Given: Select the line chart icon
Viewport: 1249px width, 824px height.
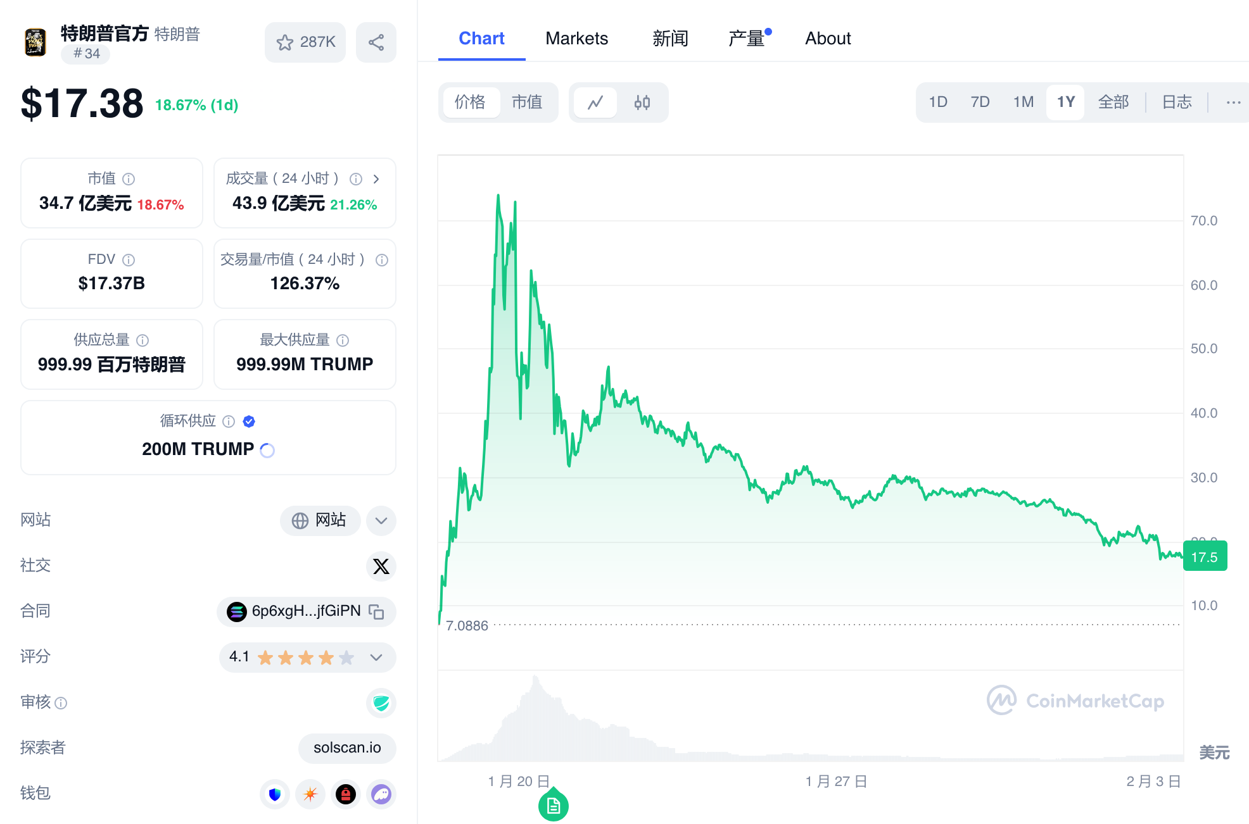Looking at the screenshot, I should point(595,103).
